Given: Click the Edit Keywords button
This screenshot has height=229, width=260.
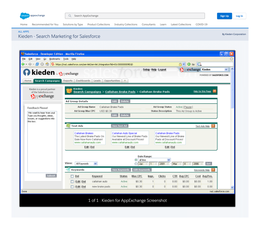Looking at the screenshot, I should coord(142,170).
